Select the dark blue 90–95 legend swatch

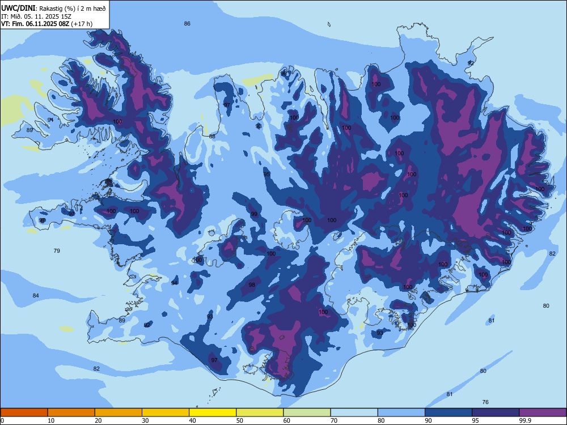[448, 413]
